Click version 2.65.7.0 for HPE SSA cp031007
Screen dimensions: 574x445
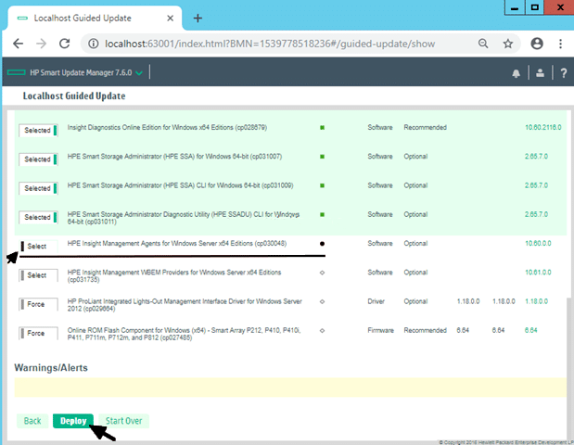(x=536, y=157)
